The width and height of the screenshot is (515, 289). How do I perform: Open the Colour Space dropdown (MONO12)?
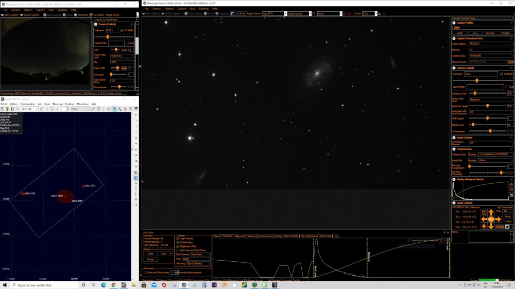[x=491, y=44]
